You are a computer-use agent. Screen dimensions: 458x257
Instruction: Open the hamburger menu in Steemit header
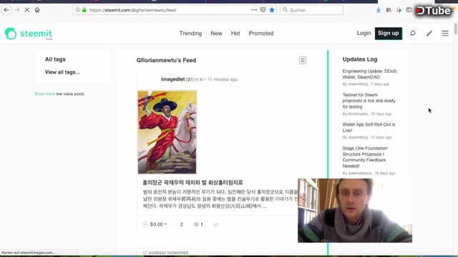coord(445,34)
